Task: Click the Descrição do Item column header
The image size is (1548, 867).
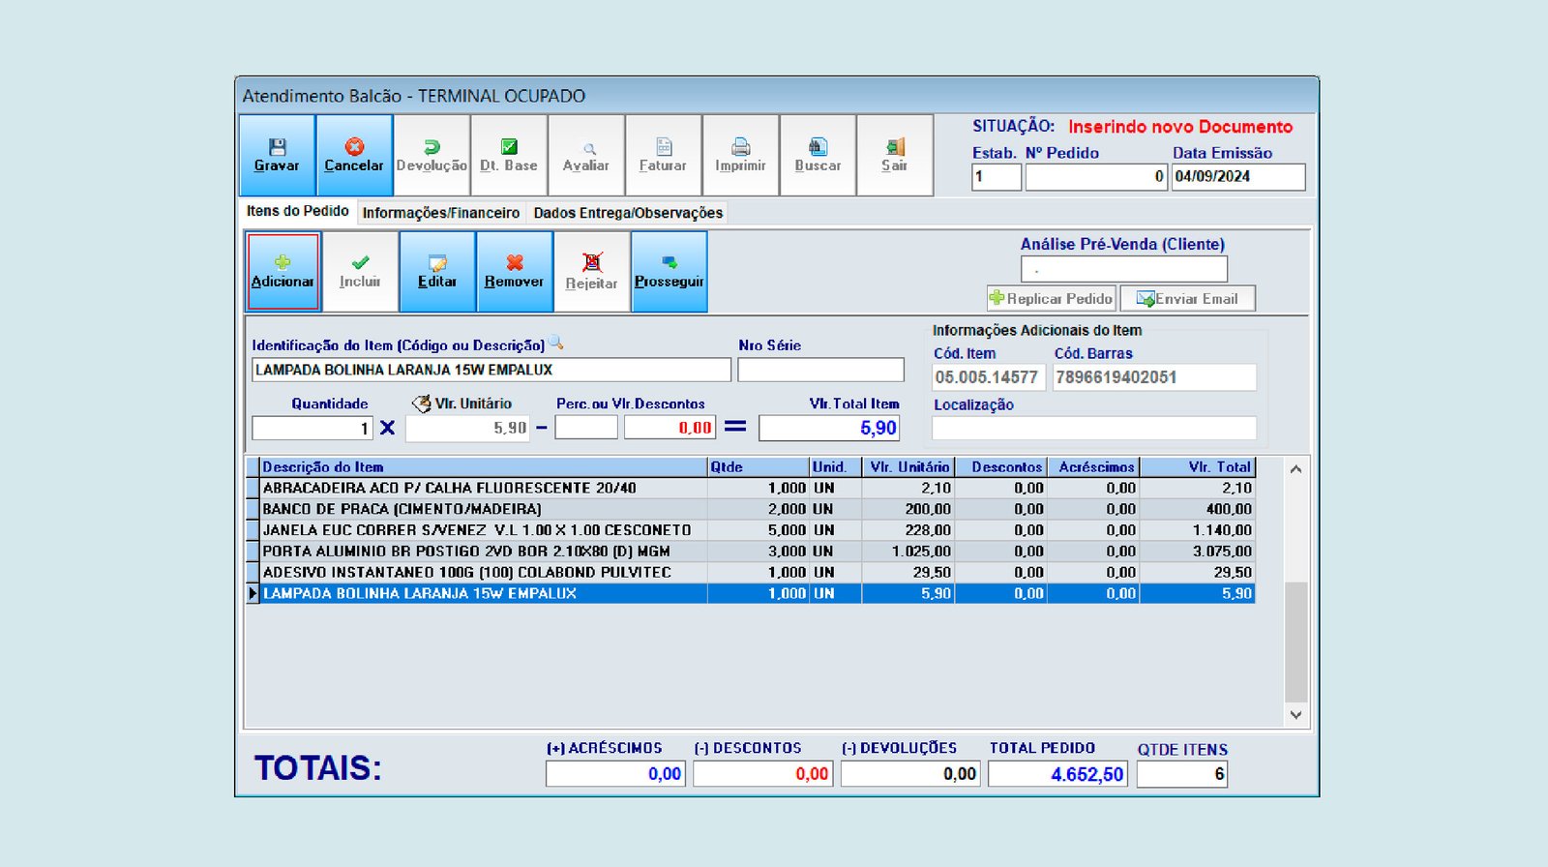Action: [x=484, y=466]
